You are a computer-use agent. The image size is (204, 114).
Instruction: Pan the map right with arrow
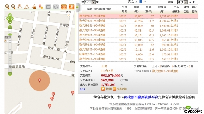coord(12,18)
